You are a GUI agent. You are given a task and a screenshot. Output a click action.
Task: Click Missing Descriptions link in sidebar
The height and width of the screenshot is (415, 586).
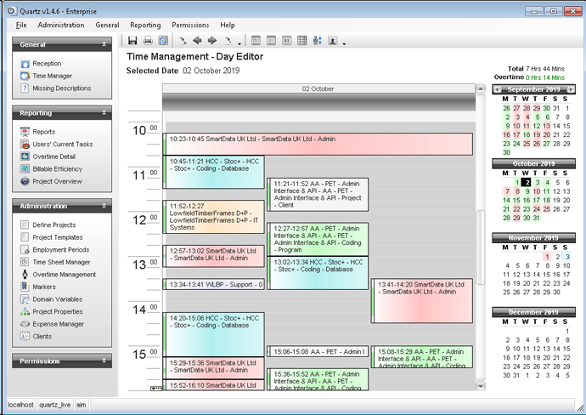(61, 88)
